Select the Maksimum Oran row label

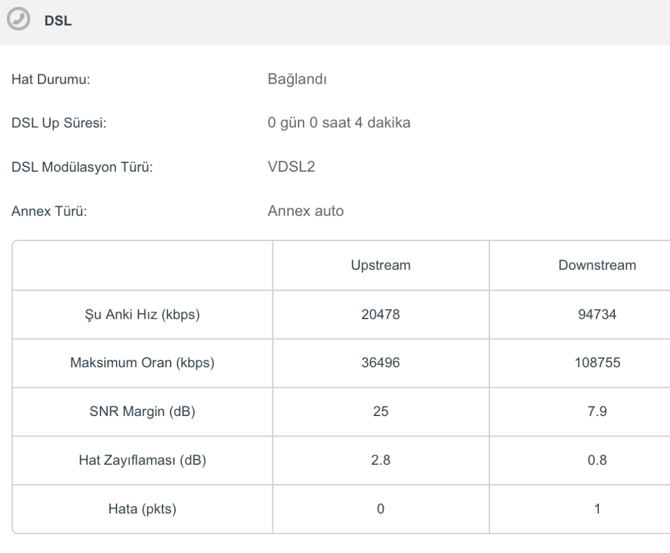click(x=142, y=363)
